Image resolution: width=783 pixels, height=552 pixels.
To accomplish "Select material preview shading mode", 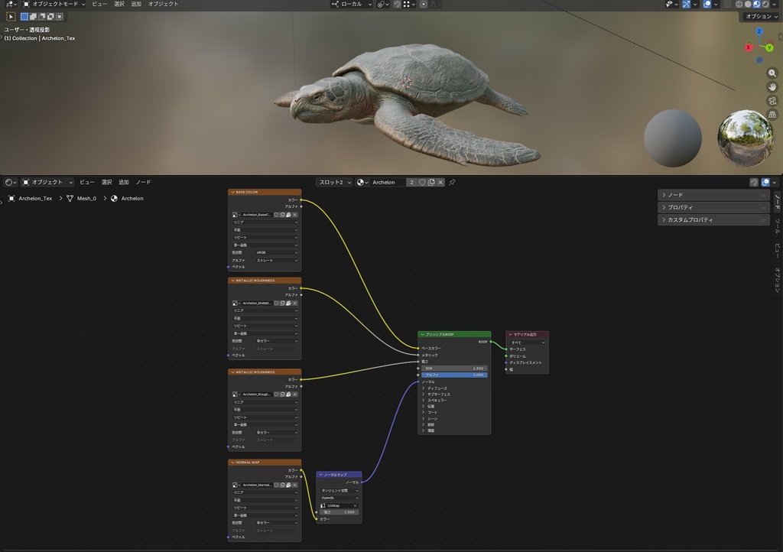I will pos(756,4).
